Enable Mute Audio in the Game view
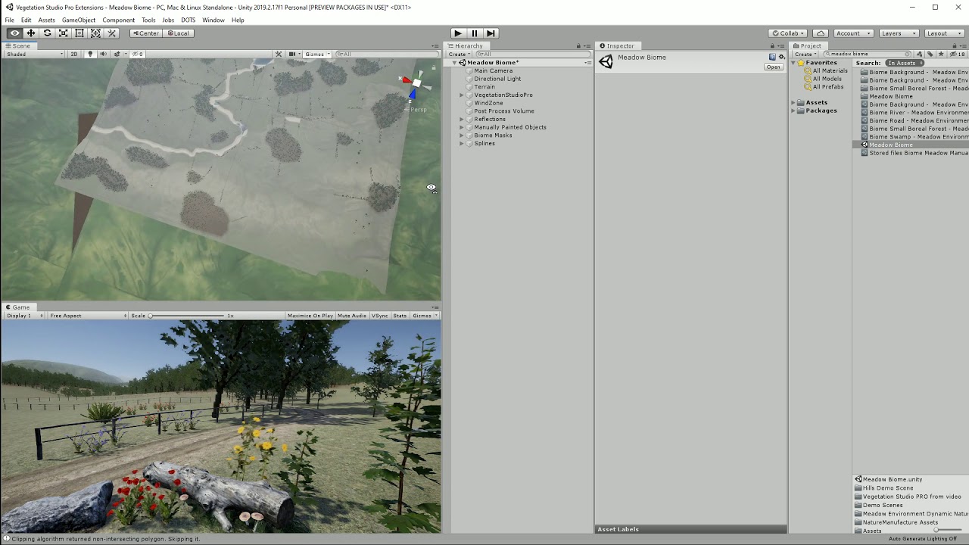The height and width of the screenshot is (545, 969). 351,316
